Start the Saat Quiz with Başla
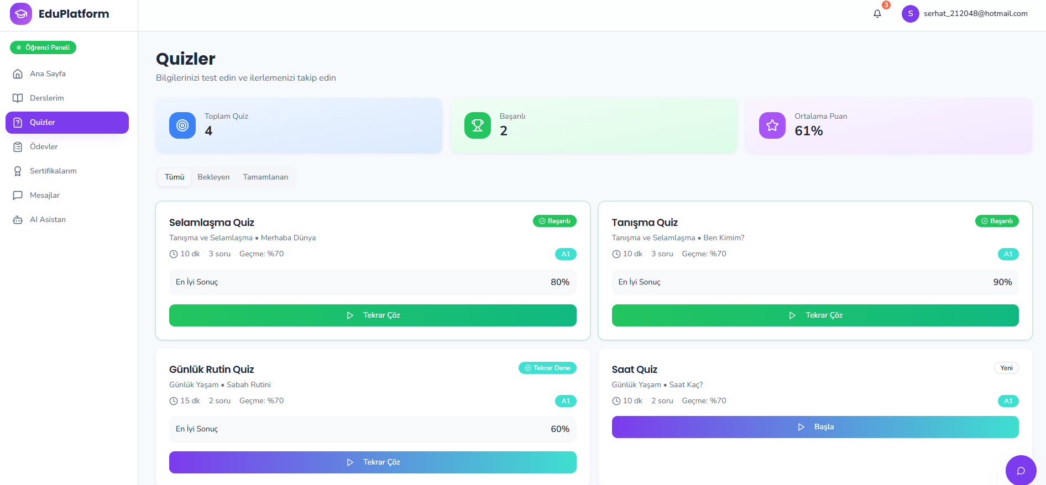 tap(815, 427)
